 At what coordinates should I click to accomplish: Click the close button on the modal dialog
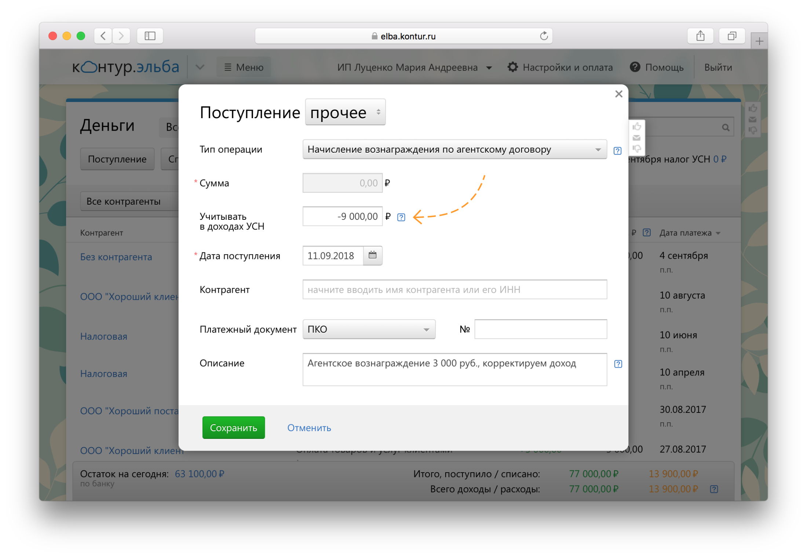pos(618,94)
